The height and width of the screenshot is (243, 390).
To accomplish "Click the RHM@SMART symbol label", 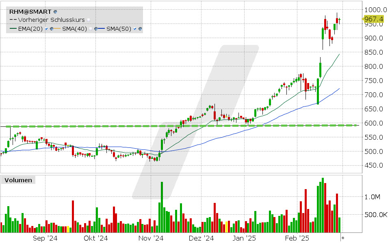I will tap(30, 12).
